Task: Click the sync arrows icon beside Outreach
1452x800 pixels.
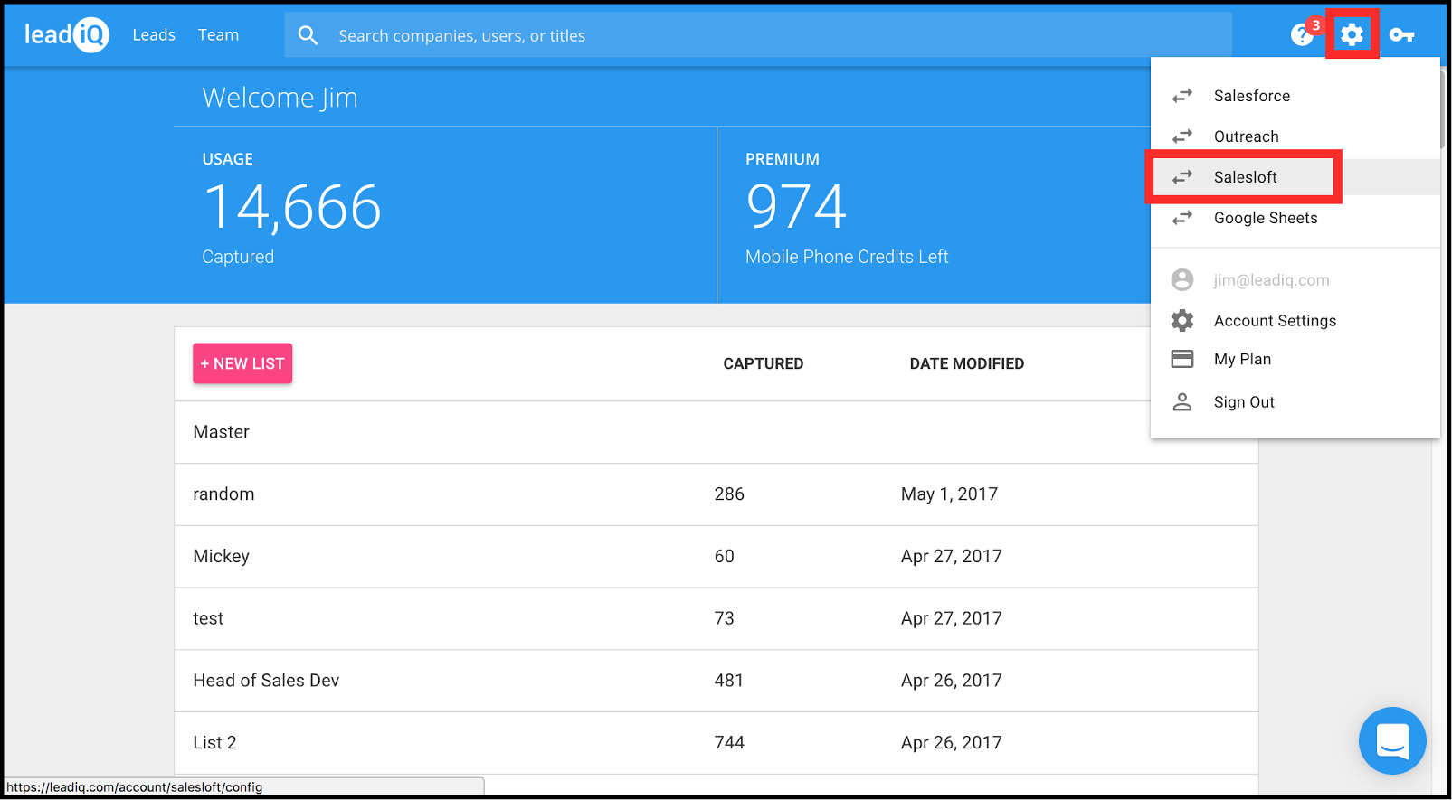Action: point(1182,136)
